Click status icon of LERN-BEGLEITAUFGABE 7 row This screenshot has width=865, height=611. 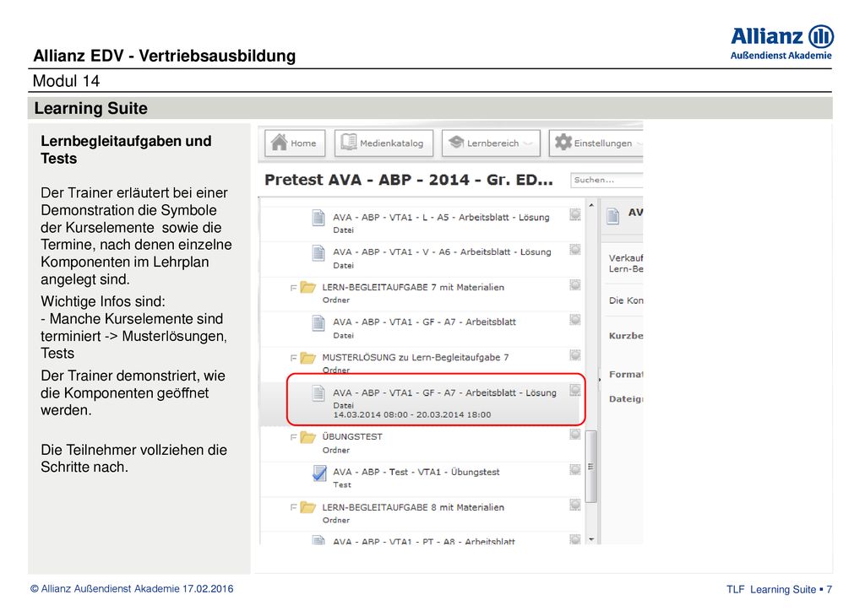pyautogui.click(x=574, y=285)
